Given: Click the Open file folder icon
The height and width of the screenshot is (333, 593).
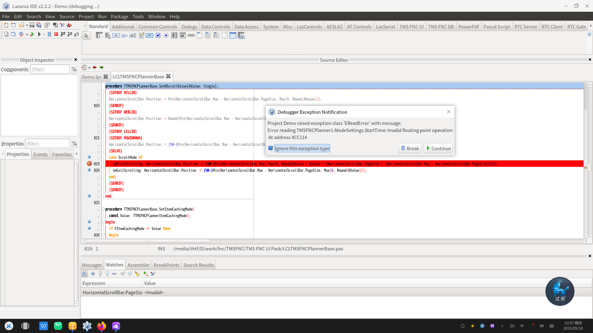Looking at the screenshot, I should (x=21, y=25).
